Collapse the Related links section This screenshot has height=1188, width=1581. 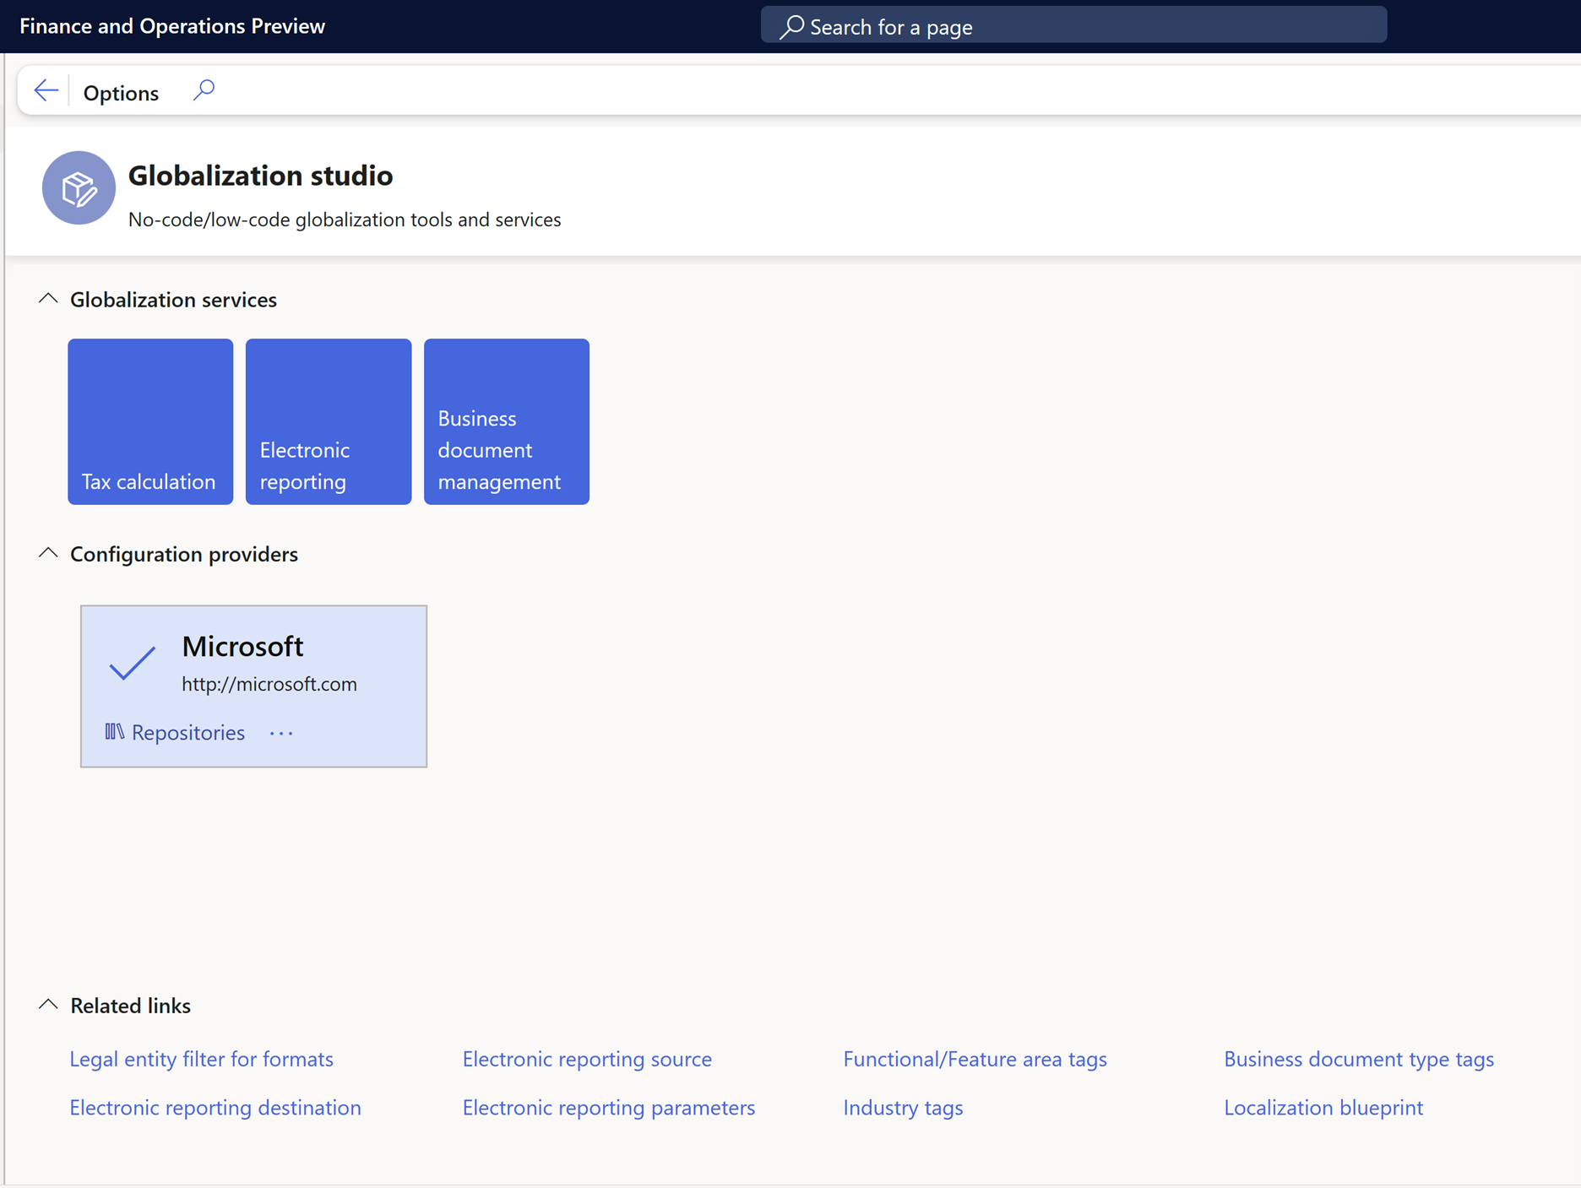48,1005
